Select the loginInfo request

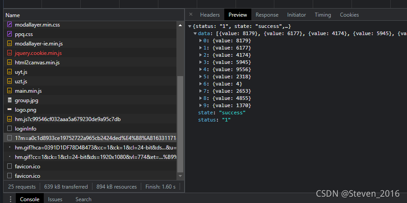[90, 129]
